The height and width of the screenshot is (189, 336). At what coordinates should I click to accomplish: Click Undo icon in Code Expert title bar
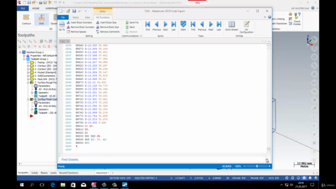tap(80, 11)
